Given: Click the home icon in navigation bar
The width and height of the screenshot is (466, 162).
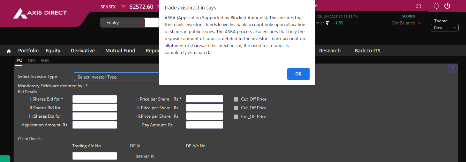Looking at the screenshot, I should [x=9, y=51].
